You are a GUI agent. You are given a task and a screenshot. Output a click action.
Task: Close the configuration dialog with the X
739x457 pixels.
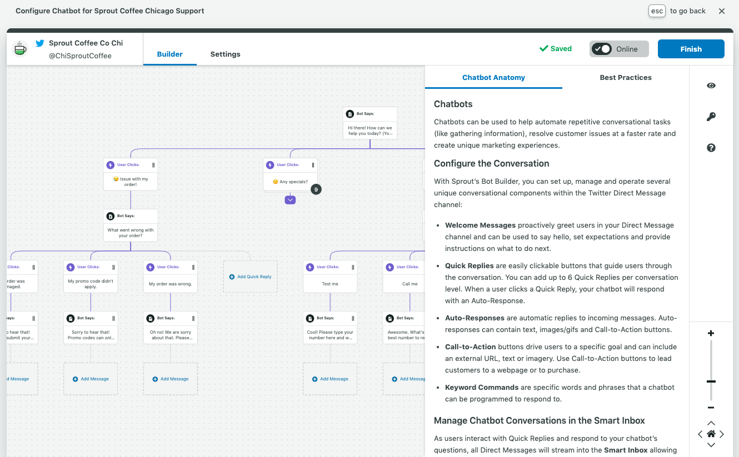pos(722,11)
